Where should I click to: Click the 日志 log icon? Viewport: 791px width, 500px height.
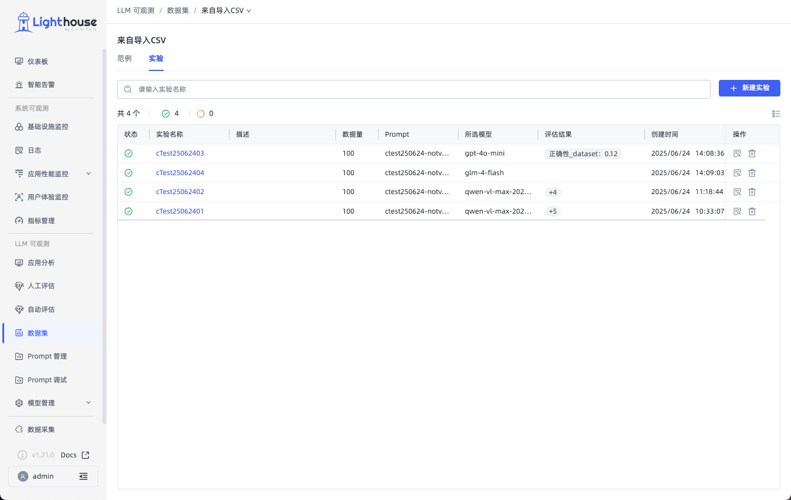19,150
